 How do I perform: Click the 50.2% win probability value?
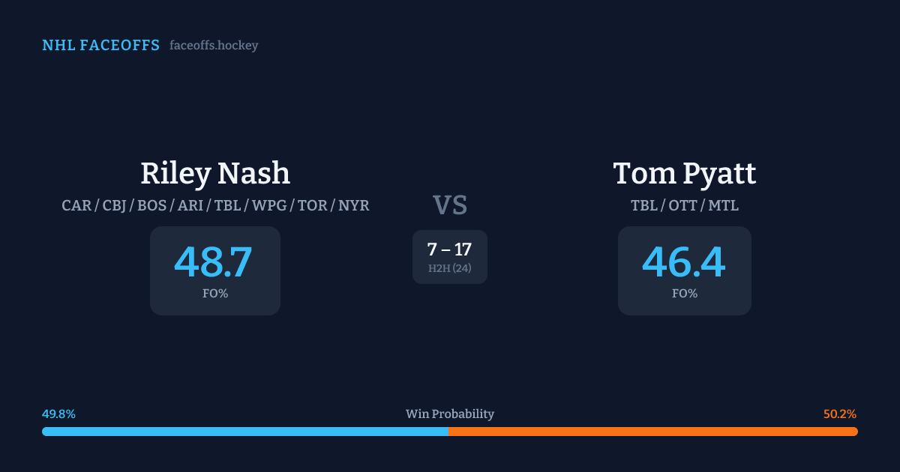(840, 414)
